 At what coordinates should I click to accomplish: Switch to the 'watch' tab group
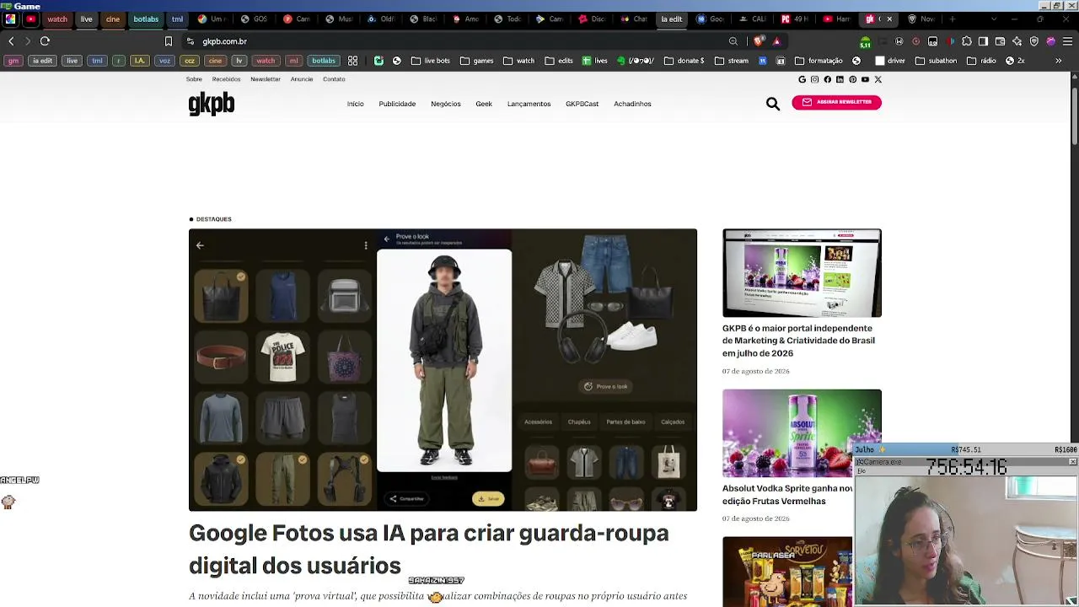[x=57, y=19]
